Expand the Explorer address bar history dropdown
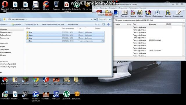The width and height of the screenshot is (186, 105). (x=92, y=19)
